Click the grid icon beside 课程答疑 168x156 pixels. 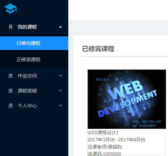[11, 91]
